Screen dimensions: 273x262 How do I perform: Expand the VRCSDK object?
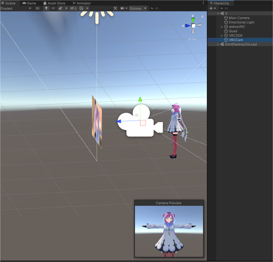coord(222,35)
